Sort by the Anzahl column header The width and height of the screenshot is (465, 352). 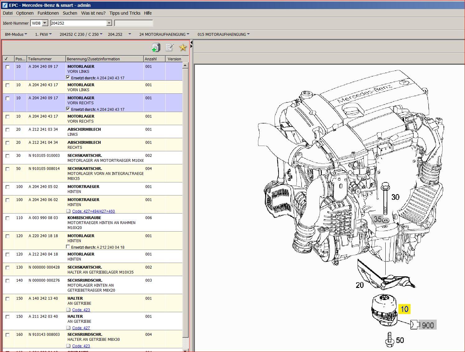[154, 59]
